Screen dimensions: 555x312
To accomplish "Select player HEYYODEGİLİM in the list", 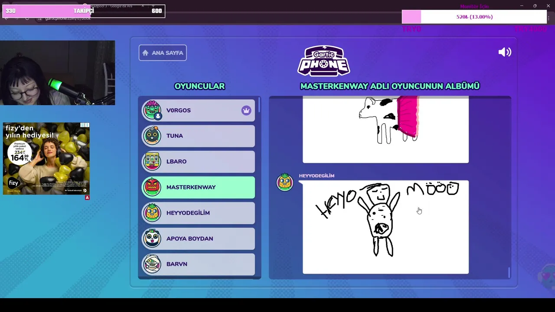I will coord(199,213).
